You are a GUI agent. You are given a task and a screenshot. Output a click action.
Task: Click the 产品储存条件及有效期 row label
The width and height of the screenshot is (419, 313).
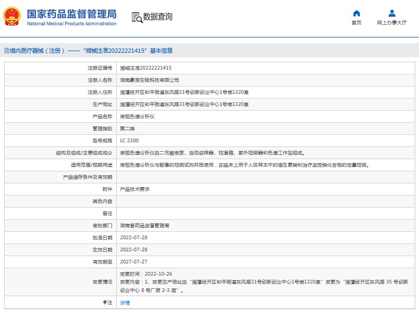88,177
